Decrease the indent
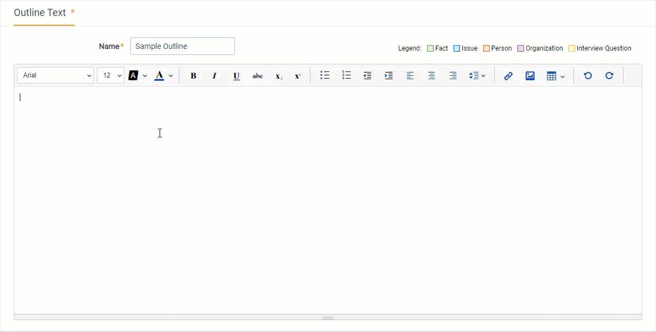Viewport: 656px width, 332px height. [x=367, y=76]
